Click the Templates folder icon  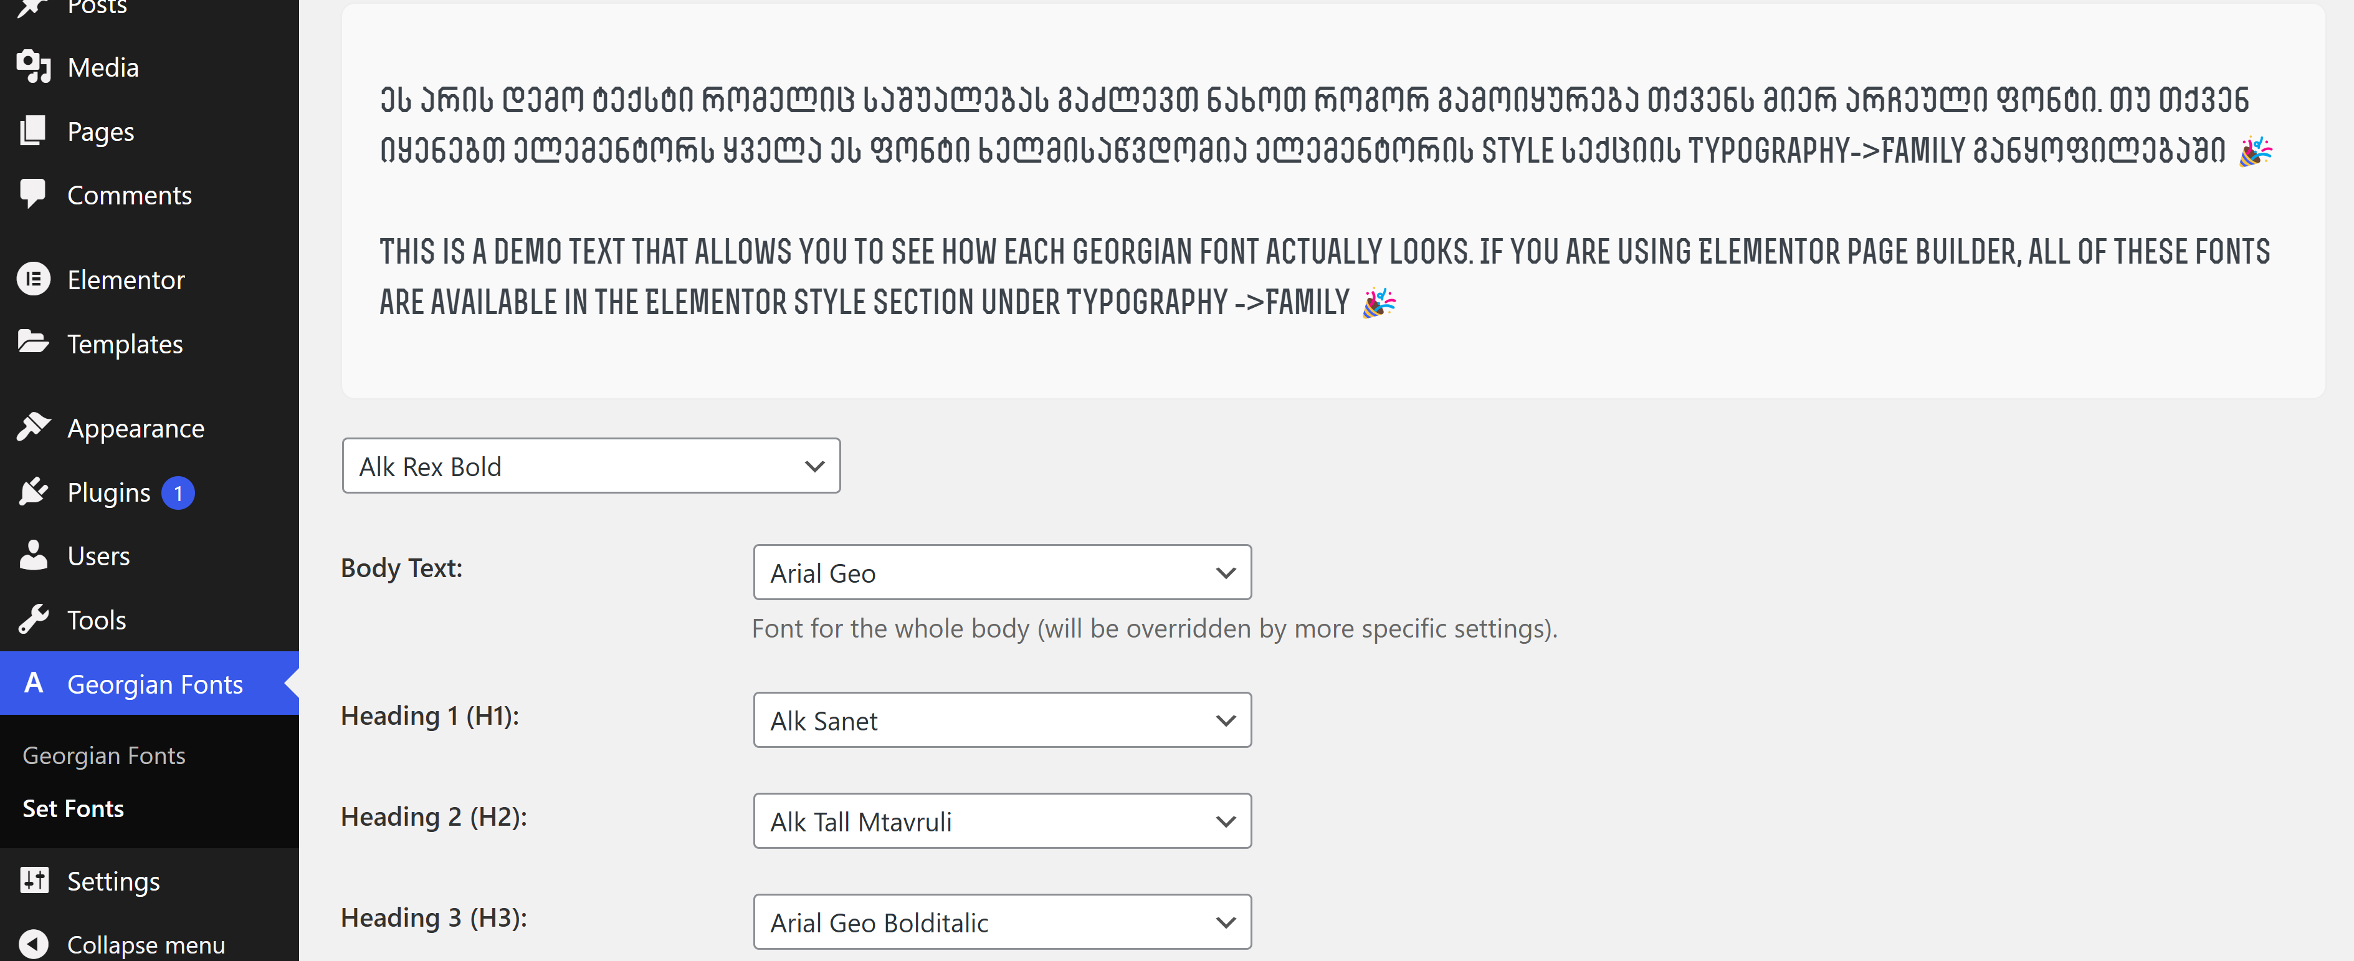click(x=34, y=343)
